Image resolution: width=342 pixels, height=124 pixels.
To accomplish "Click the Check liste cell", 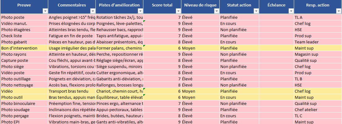I will coord(24,36).
